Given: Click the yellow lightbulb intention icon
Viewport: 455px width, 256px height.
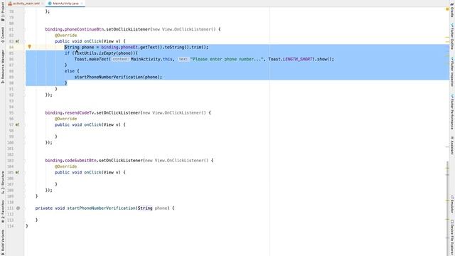Looking at the screenshot, I should coord(29,46).
